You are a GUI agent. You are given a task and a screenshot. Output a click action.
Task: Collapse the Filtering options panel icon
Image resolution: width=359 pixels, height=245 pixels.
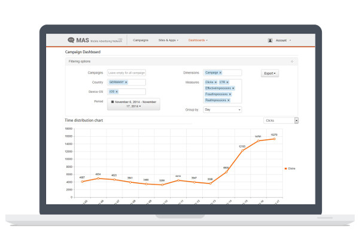click(x=292, y=62)
